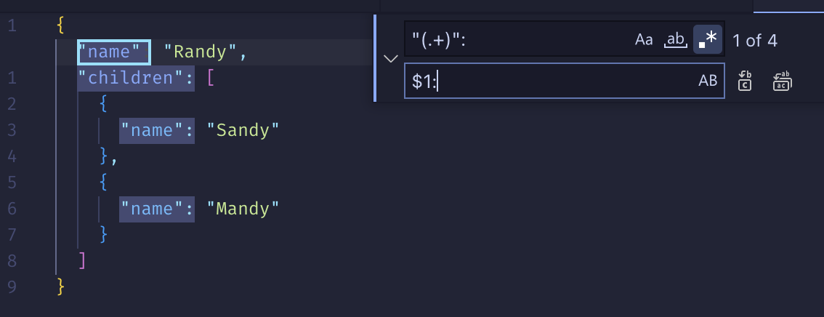The width and height of the screenshot is (824, 317).
Task: Click the Replace All icon
Action: point(782,81)
